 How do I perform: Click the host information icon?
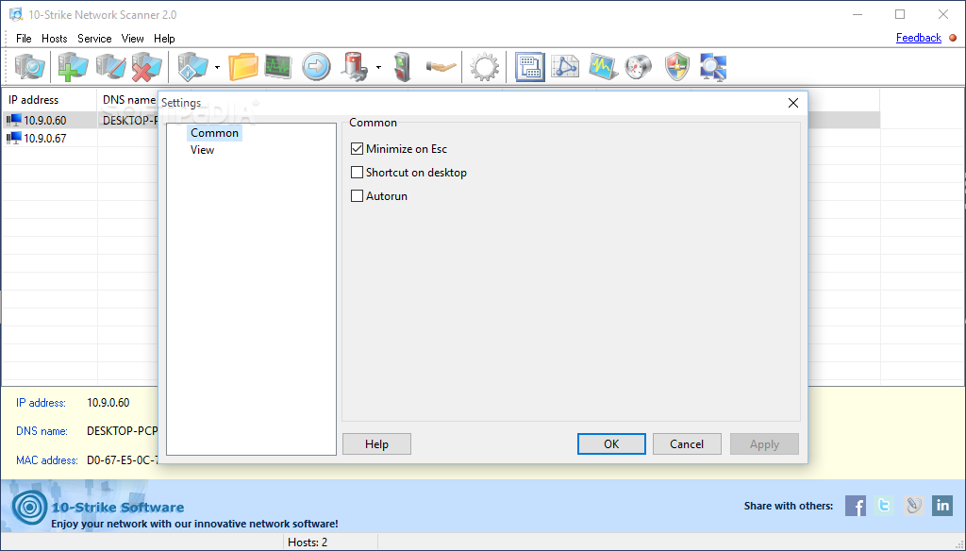[192, 67]
